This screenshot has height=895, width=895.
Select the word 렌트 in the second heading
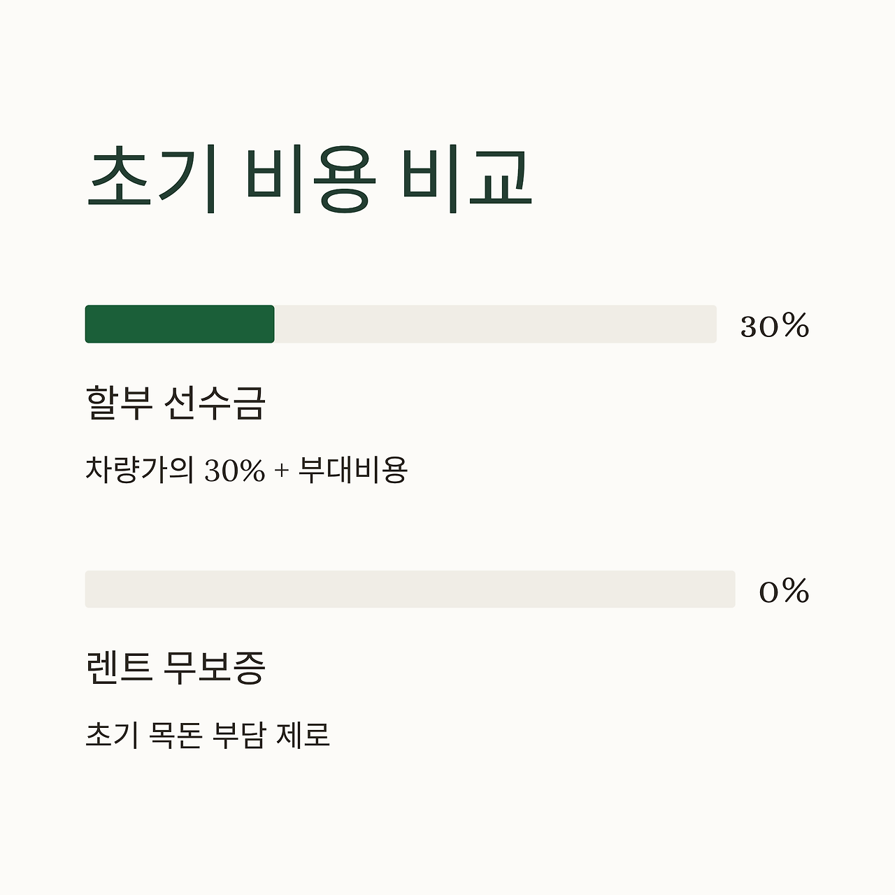118,668
